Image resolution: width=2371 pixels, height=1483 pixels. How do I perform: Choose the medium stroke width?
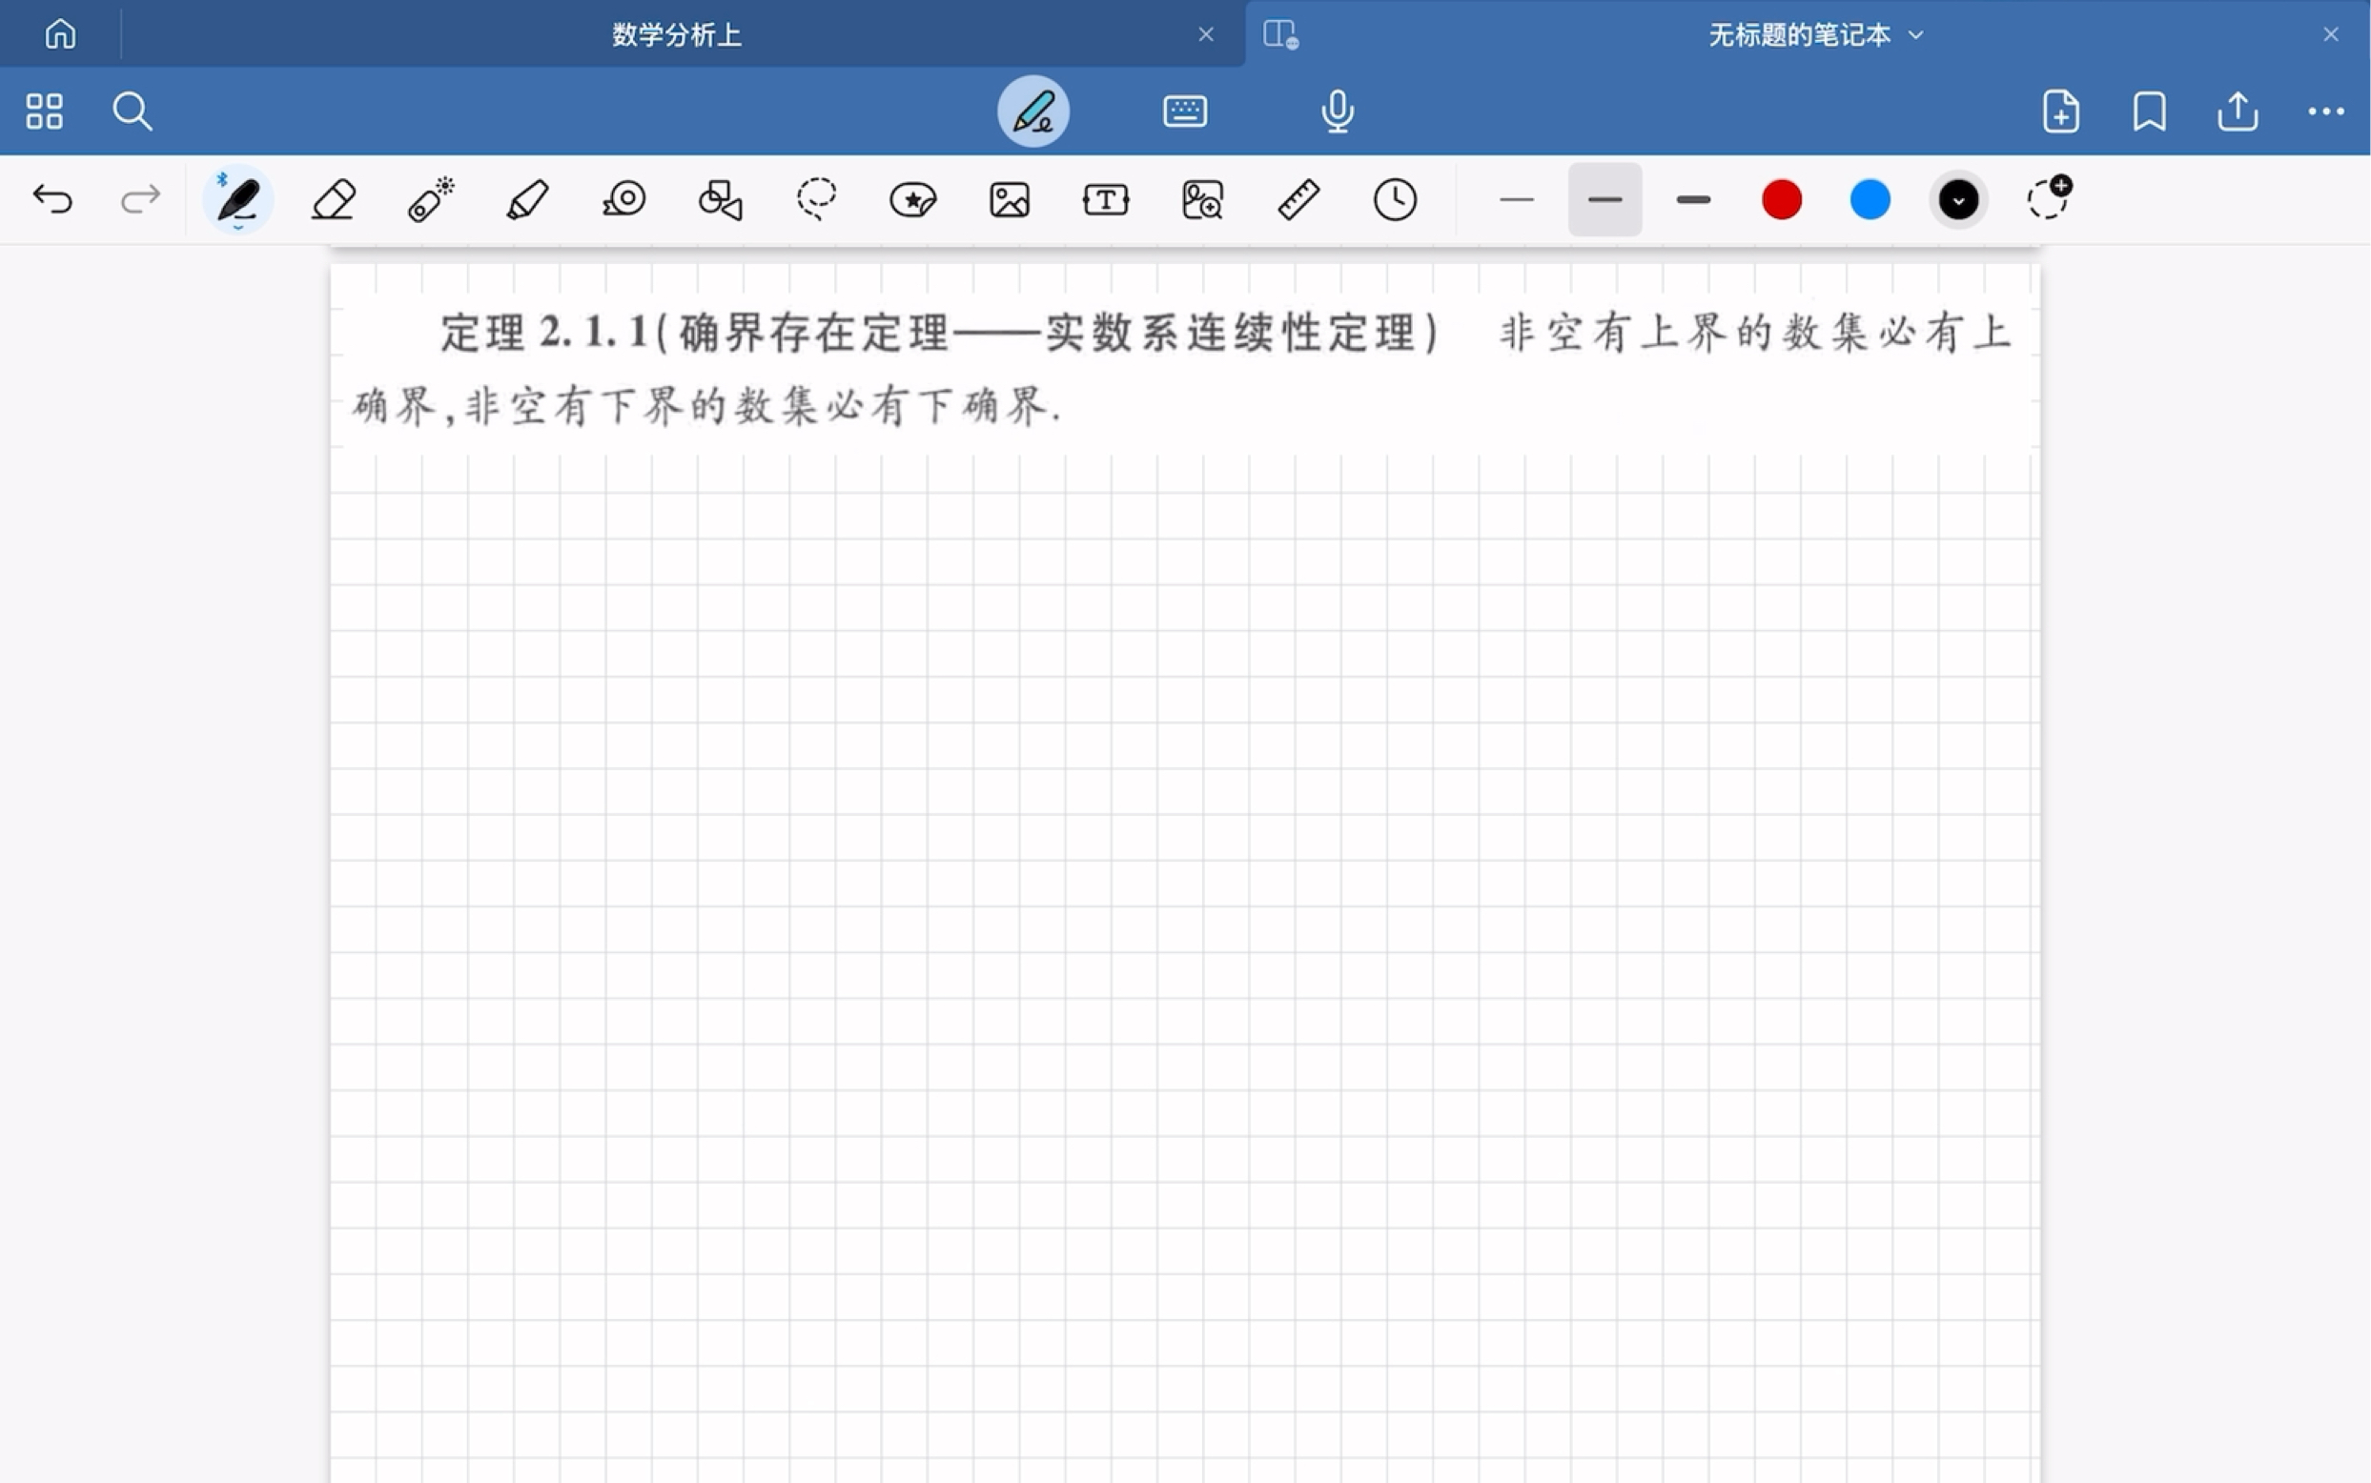point(1605,199)
